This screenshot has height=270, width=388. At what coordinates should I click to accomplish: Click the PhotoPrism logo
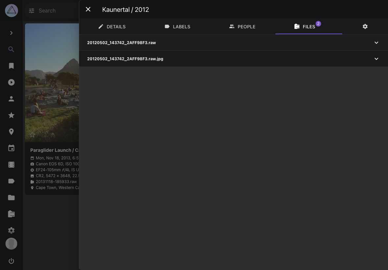click(11, 10)
